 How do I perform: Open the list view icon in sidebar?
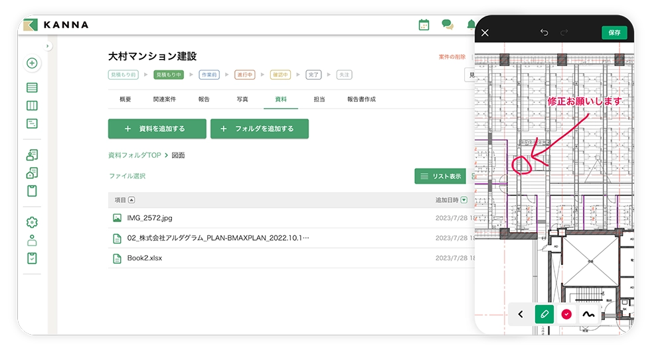(32, 87)
